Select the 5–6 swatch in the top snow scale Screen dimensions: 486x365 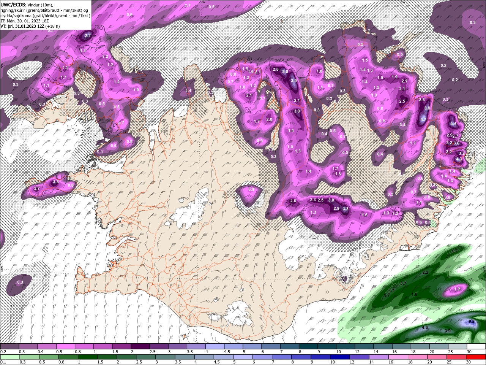252,347
